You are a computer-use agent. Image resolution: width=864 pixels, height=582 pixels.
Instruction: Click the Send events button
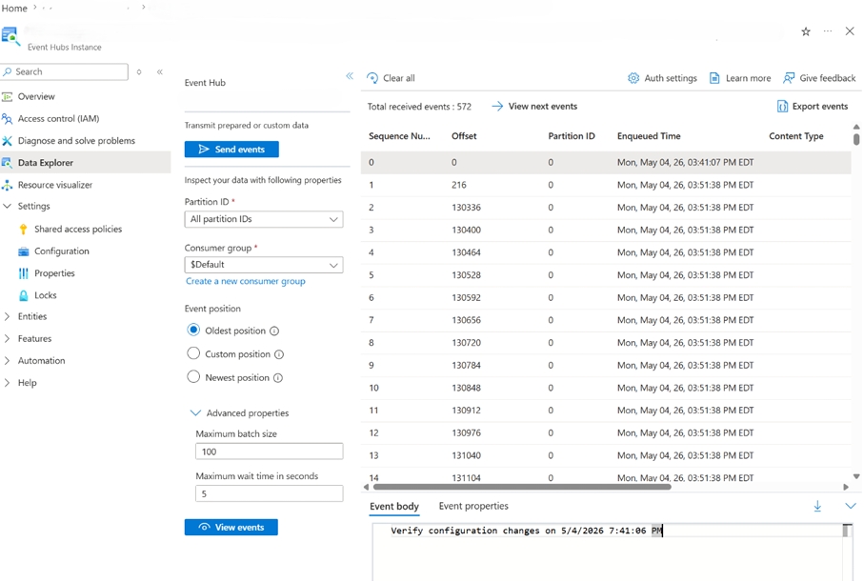click(x=231, y=150)
